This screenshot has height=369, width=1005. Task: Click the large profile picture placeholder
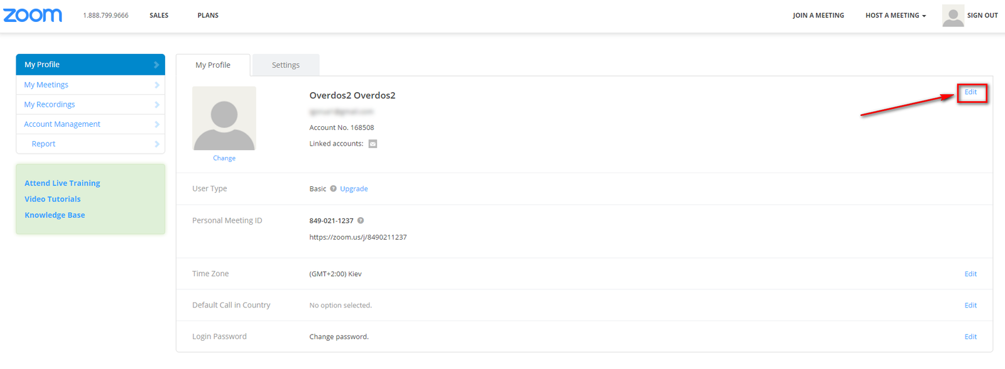point(224,118)
